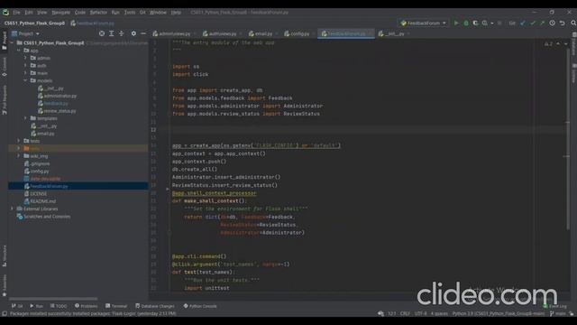The height and width of the screenshot is (325, 577).
Task: Open Project panel settings gear icon
Action: (133, 33)
